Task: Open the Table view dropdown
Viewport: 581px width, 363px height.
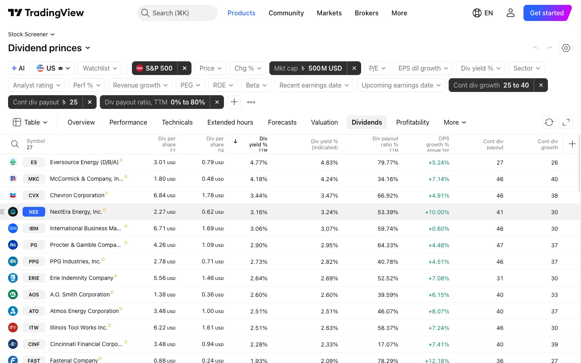Action: [30, 122]
